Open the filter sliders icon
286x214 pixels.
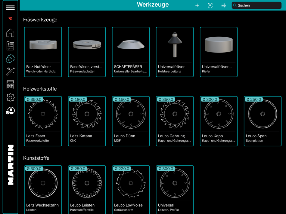pos(224,5)
